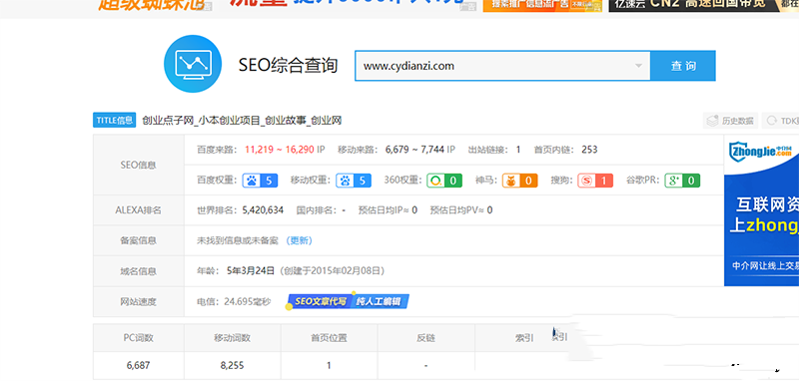Click the 百度来路 value 11,219 ~ 16,290
This screenshot has width=799, height=381.
pos(280,150)
